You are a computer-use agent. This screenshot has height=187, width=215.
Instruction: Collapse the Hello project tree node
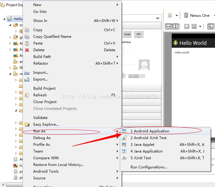pos(4,19)
